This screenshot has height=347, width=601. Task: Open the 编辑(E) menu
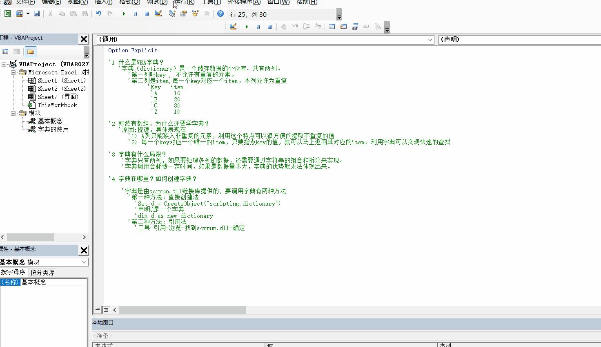(x=51, y=2)
